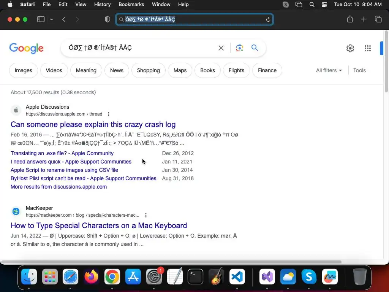Expand the sidebar tab group dropdown chevron

pos(51,19)
